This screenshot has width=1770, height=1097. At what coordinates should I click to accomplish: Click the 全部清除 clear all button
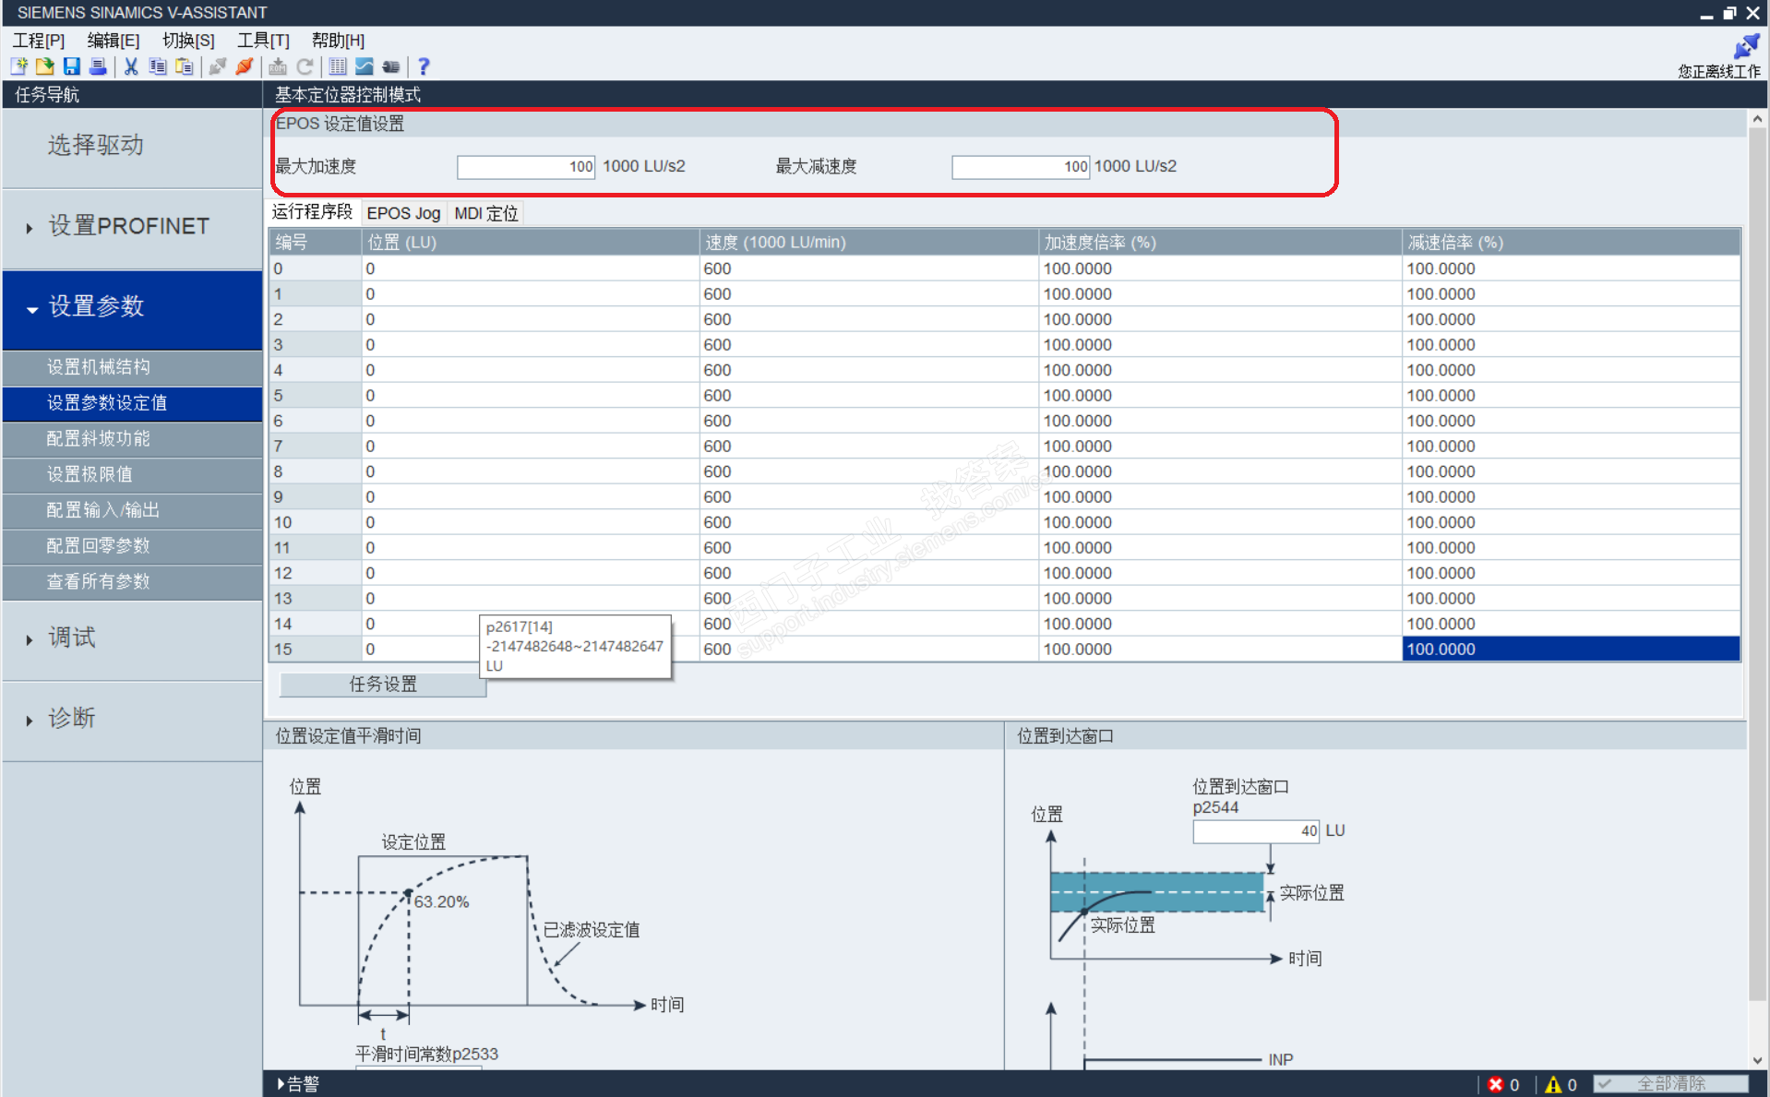point(1671,1084)
